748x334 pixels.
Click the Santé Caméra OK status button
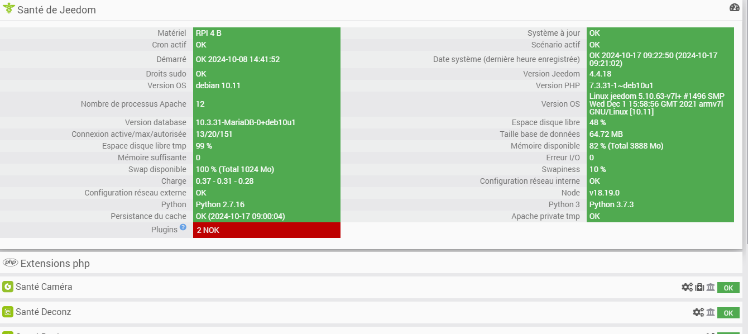[728, 288]
